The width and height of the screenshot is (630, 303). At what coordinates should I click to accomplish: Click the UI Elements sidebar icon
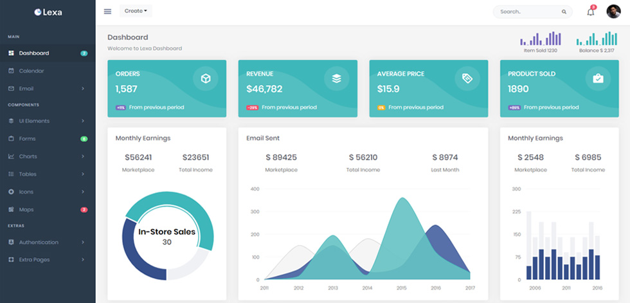click(12, 121)
